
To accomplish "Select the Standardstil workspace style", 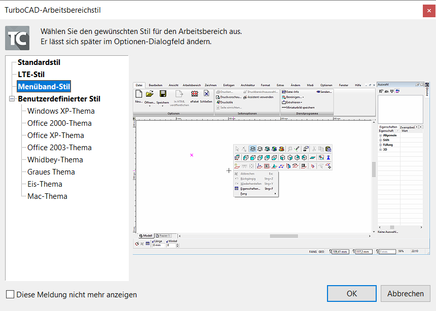I will point(39,62).
